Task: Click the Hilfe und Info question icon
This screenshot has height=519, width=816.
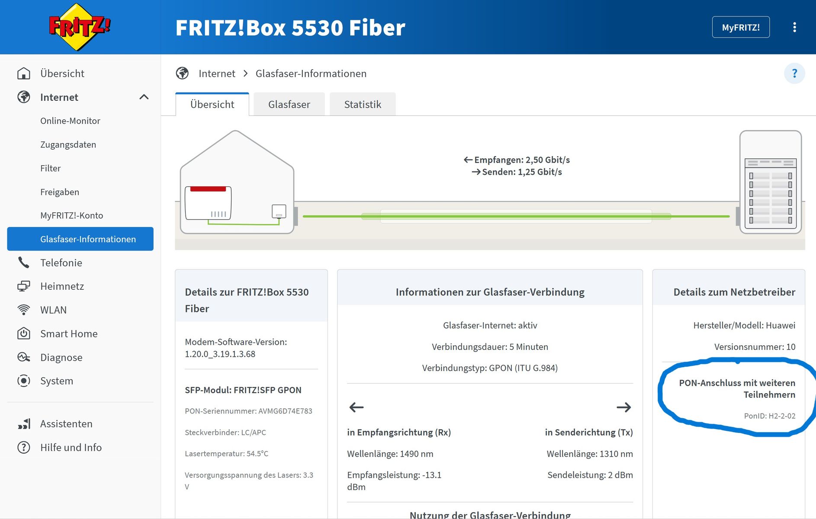Action: 24,447
